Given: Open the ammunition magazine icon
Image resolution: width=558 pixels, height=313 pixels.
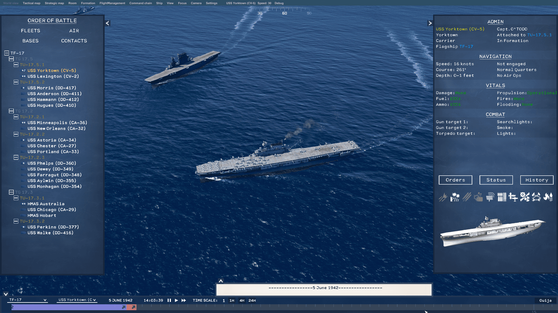Looking at the screenshot, I should click(x=502, y=197).
